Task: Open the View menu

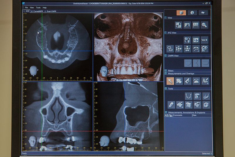Action: click(32, 8)
